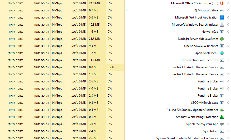Click the System Guard Runtime Monitor Broker icon
The image size is (231, 140).
click(222, 138)
